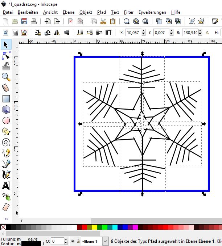Raise selection to top icon

(108, 33)
